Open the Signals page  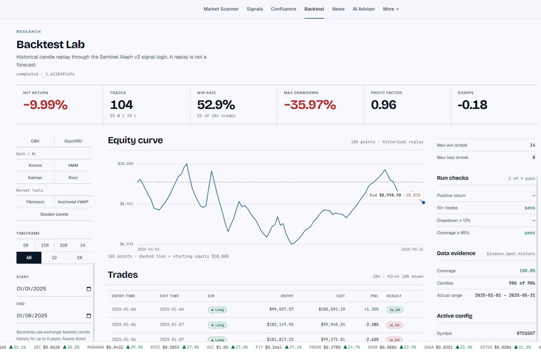(x=255, y=9)
